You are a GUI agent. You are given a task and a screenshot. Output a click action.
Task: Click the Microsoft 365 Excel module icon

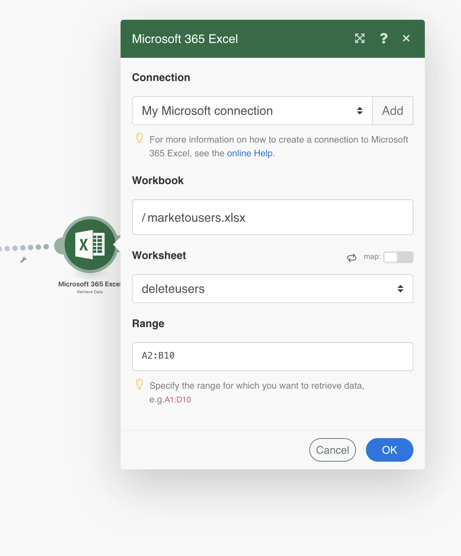pos(90,245)
